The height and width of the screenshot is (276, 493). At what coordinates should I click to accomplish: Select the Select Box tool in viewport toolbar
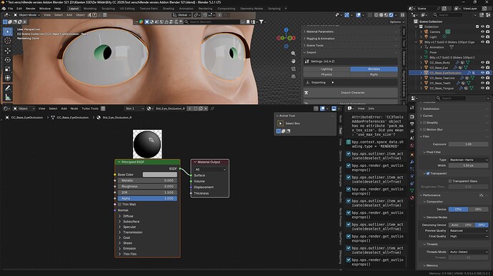click(8, 31)
